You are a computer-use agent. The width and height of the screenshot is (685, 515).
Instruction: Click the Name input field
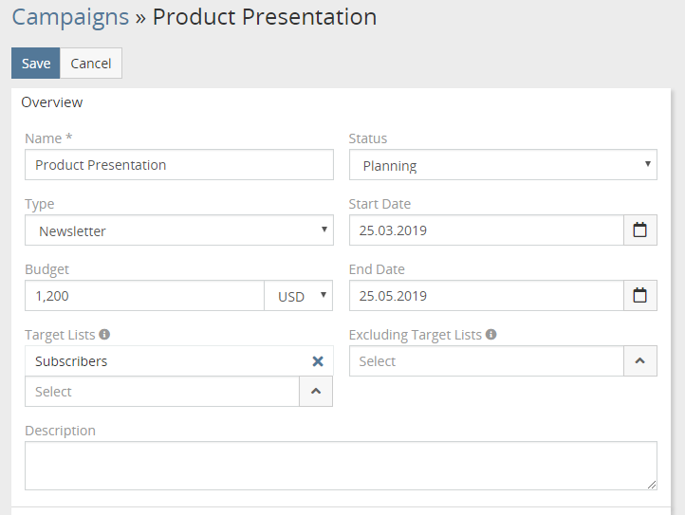(179, 165)
